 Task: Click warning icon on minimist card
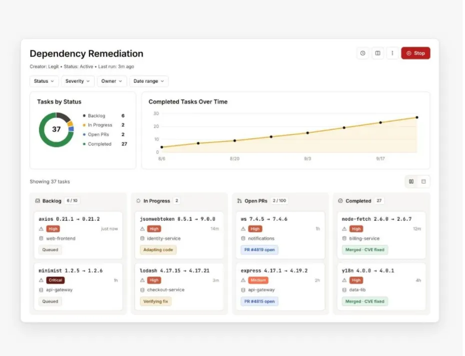coord(41,280)
